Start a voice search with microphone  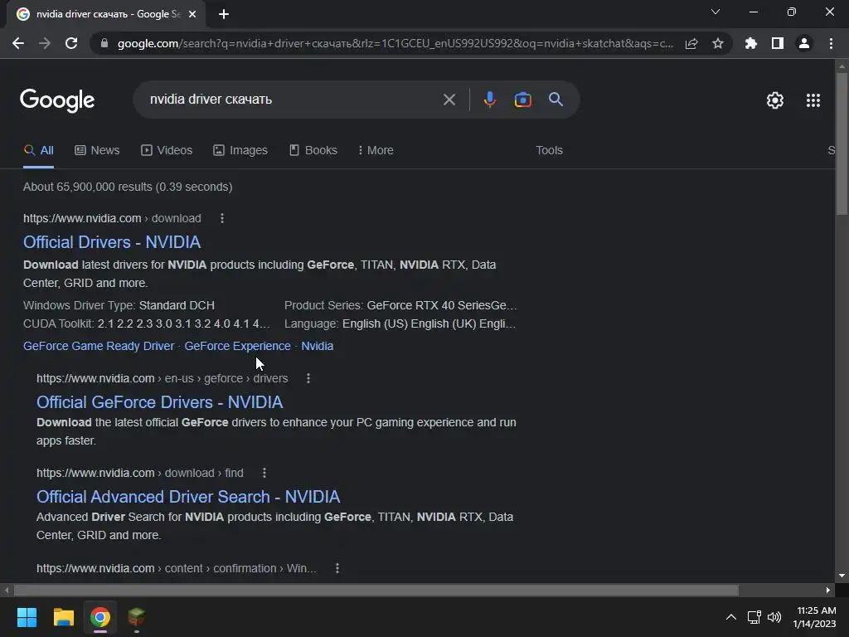click(489, 100)
